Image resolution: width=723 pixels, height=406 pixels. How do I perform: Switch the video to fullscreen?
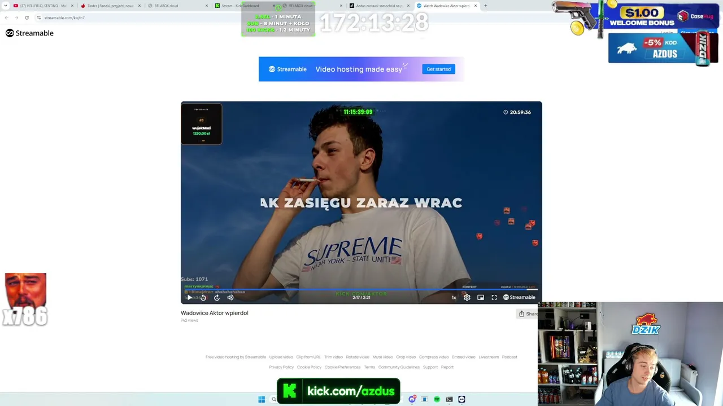pyautogui.click(x=494, y=297)
